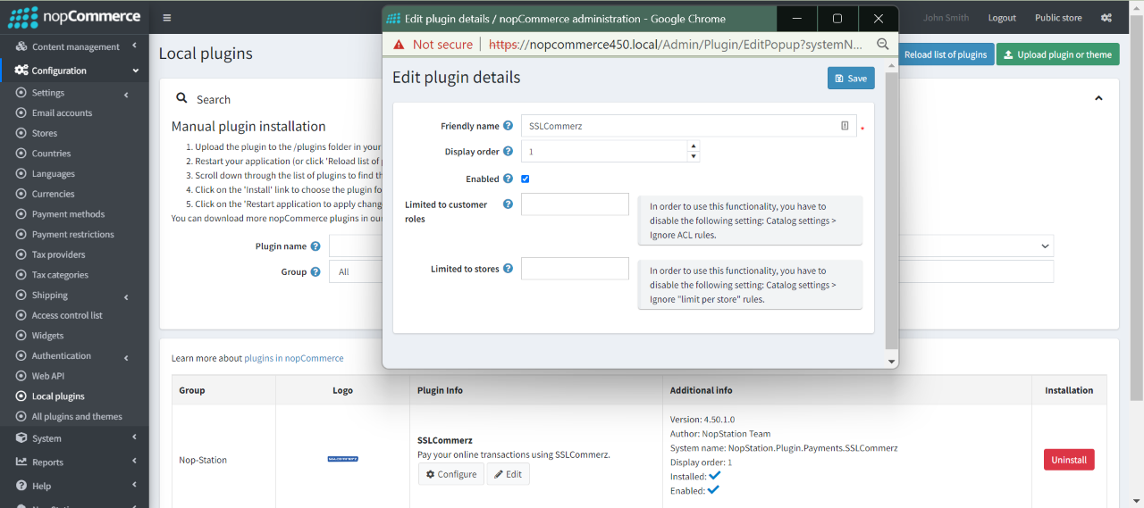This screenshot has height=508, width=1144.
Task: Click Limited to customer roles field
Action: click(x=575, y=204)
